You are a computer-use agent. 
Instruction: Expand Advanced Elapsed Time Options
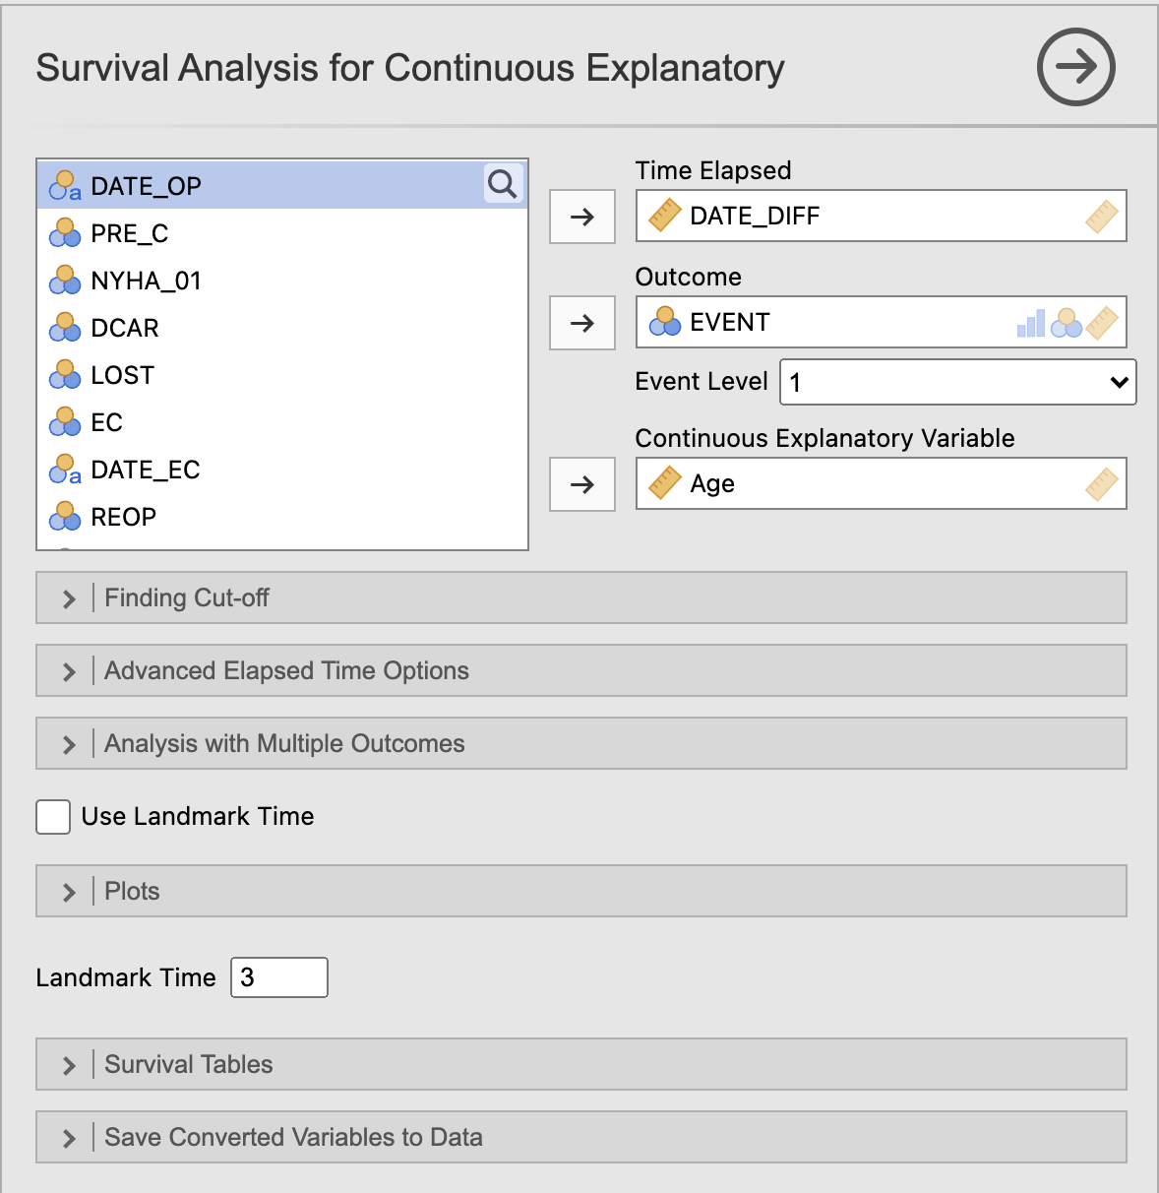tap(581, 670)
